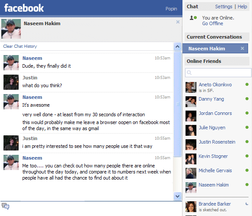Click 'Dude, they finally did it' message text
252x216 pixels.
(x=46, y=66)
